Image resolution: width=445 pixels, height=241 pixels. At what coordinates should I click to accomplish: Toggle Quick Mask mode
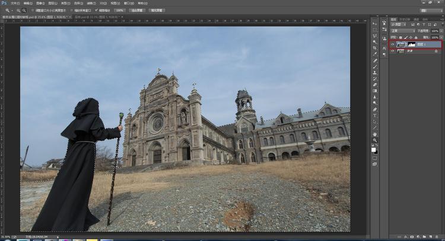point(374,158)
